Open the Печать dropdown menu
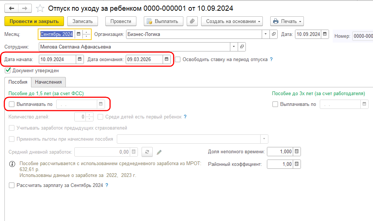The image size is (373, 221). (287, 21)
